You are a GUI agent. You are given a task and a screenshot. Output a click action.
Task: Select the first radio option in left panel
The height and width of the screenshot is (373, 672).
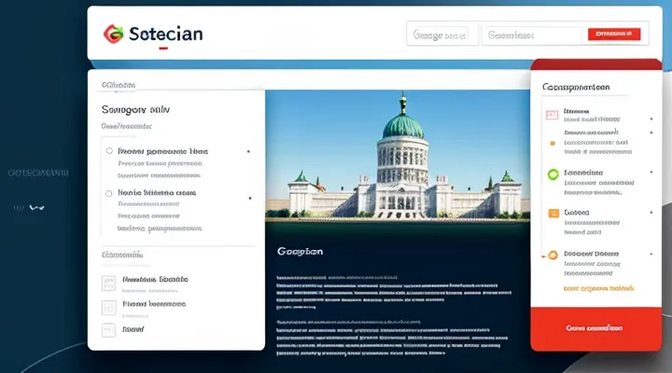[x=109, y=151]
